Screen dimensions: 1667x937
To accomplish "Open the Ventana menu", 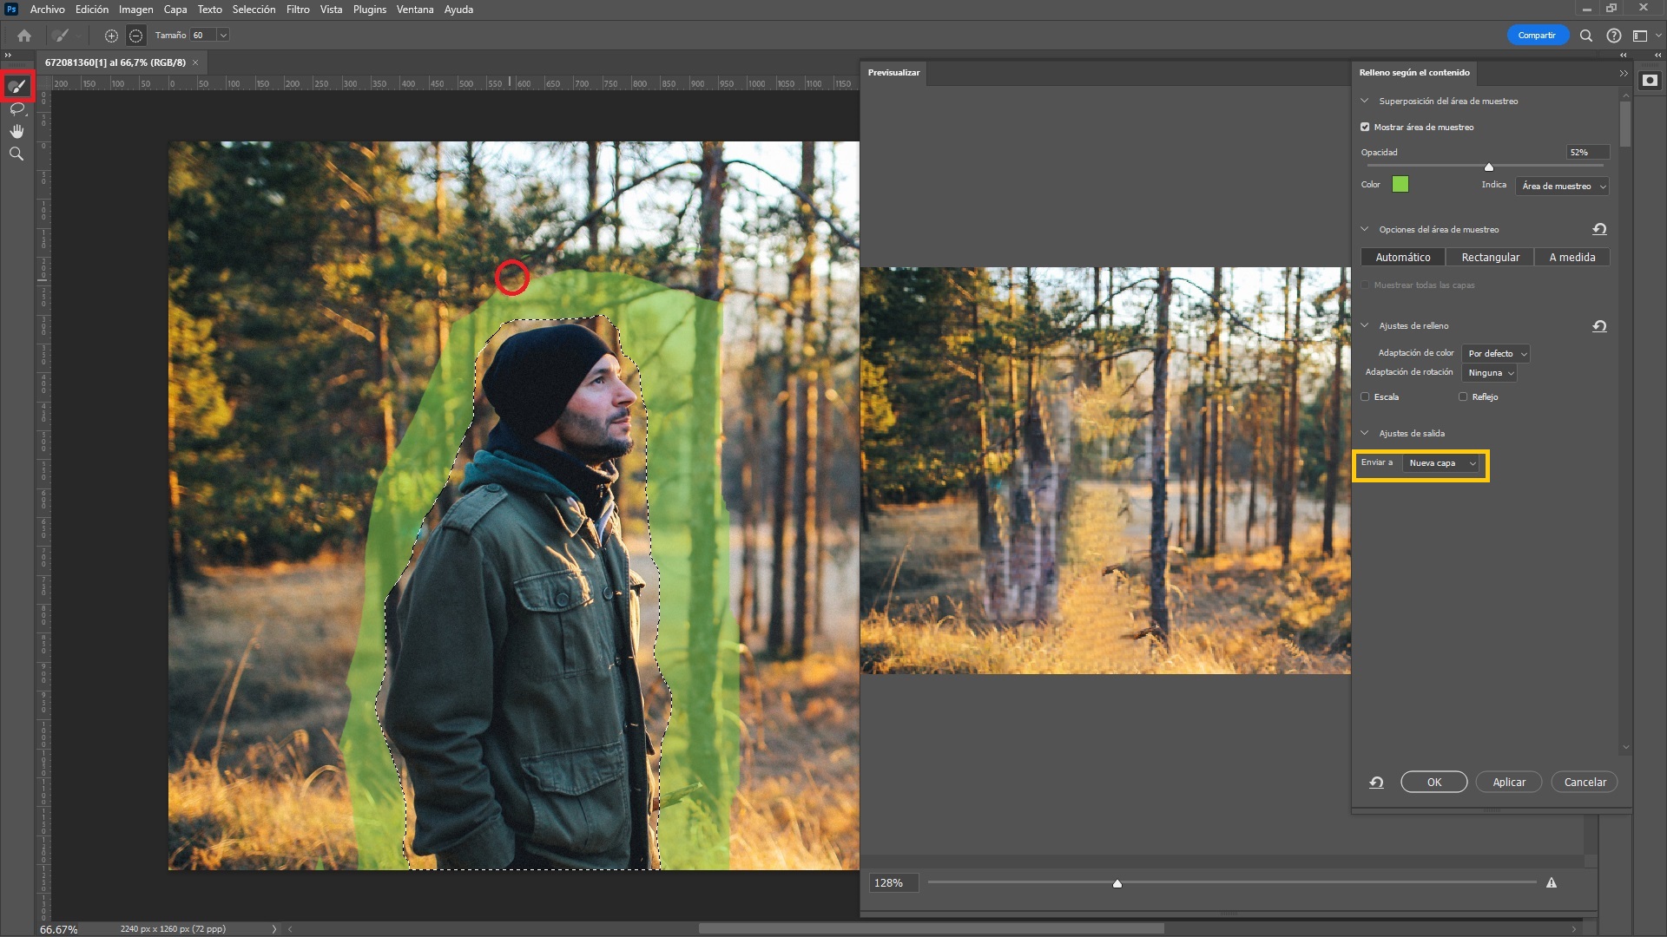I will click(x=415, y=10).
